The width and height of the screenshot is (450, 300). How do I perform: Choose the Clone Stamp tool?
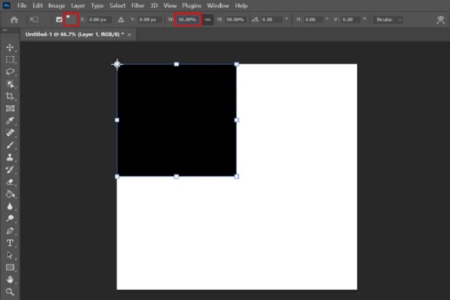[x=10, y=158]
